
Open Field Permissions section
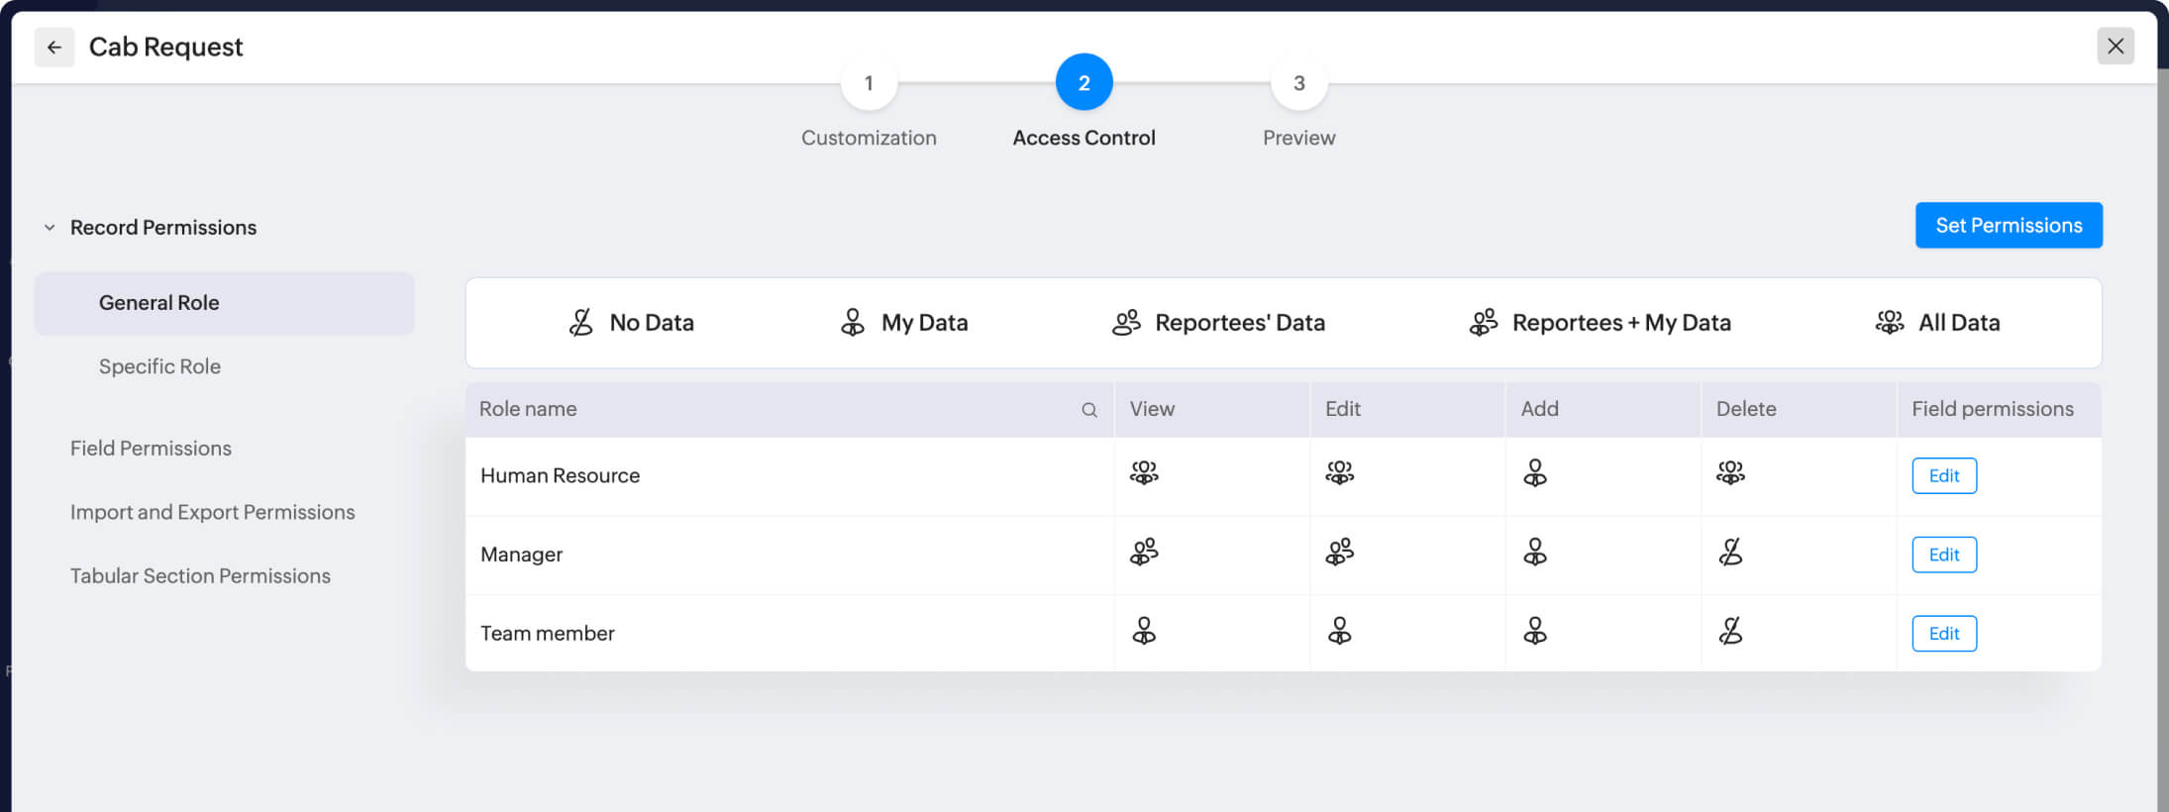[x=151, y=449]
